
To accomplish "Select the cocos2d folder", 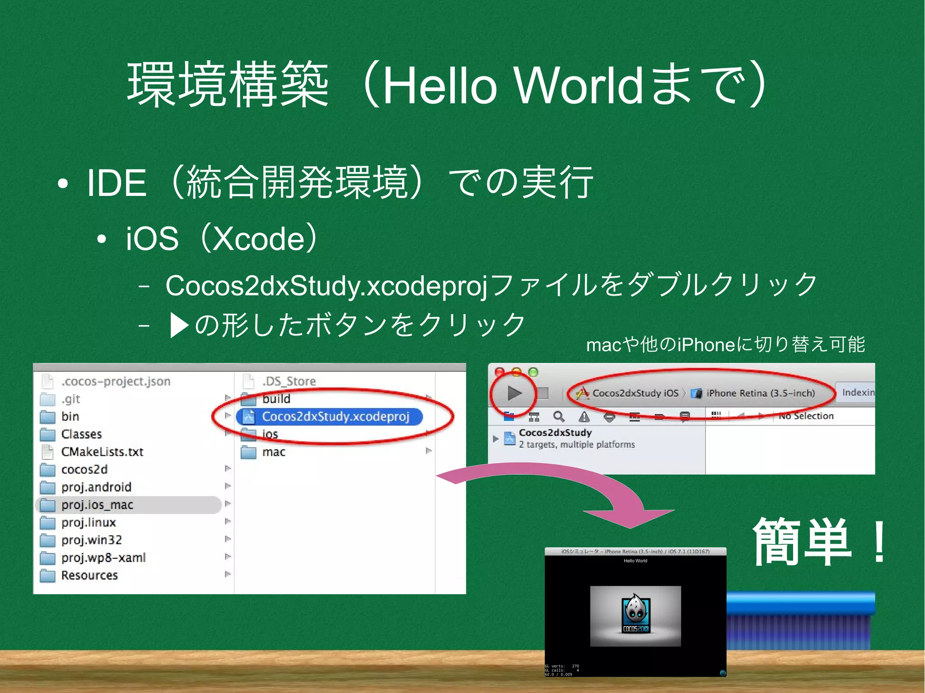I will click(x=84, y=470).
